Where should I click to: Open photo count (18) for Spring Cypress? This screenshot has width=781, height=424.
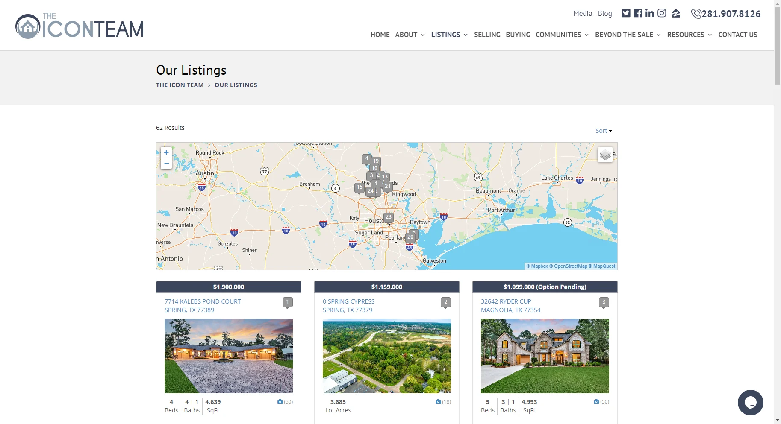pos(443,402)
